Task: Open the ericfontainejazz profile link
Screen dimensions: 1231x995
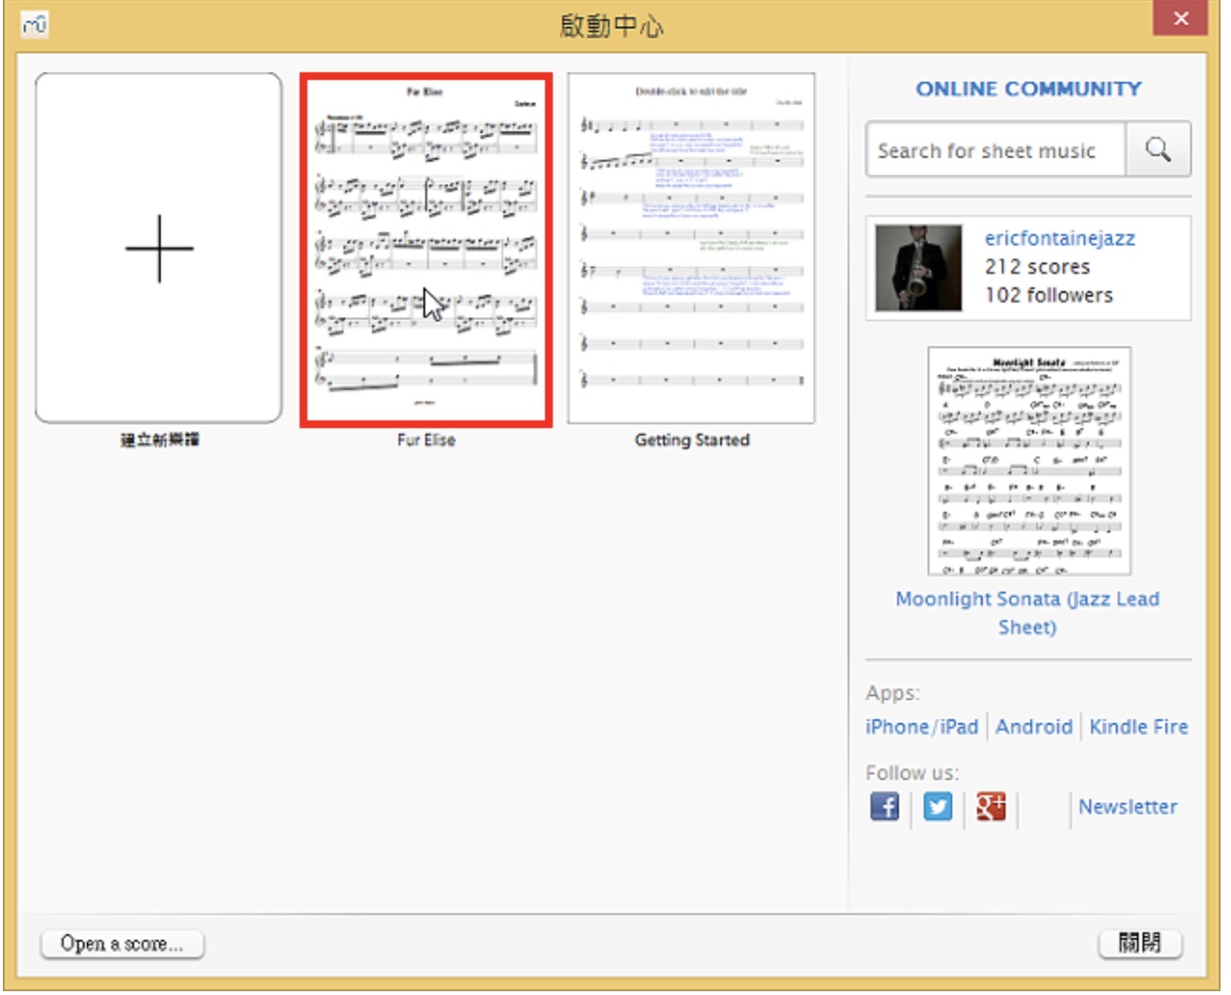Action: (x=1060, y=239)
